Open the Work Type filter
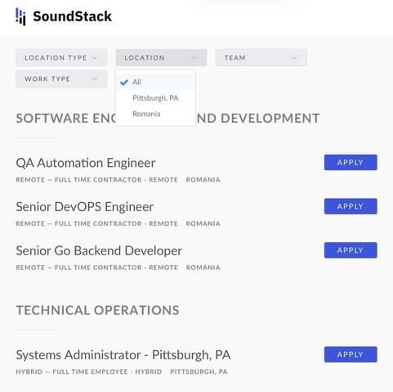 tap(61, 79)
